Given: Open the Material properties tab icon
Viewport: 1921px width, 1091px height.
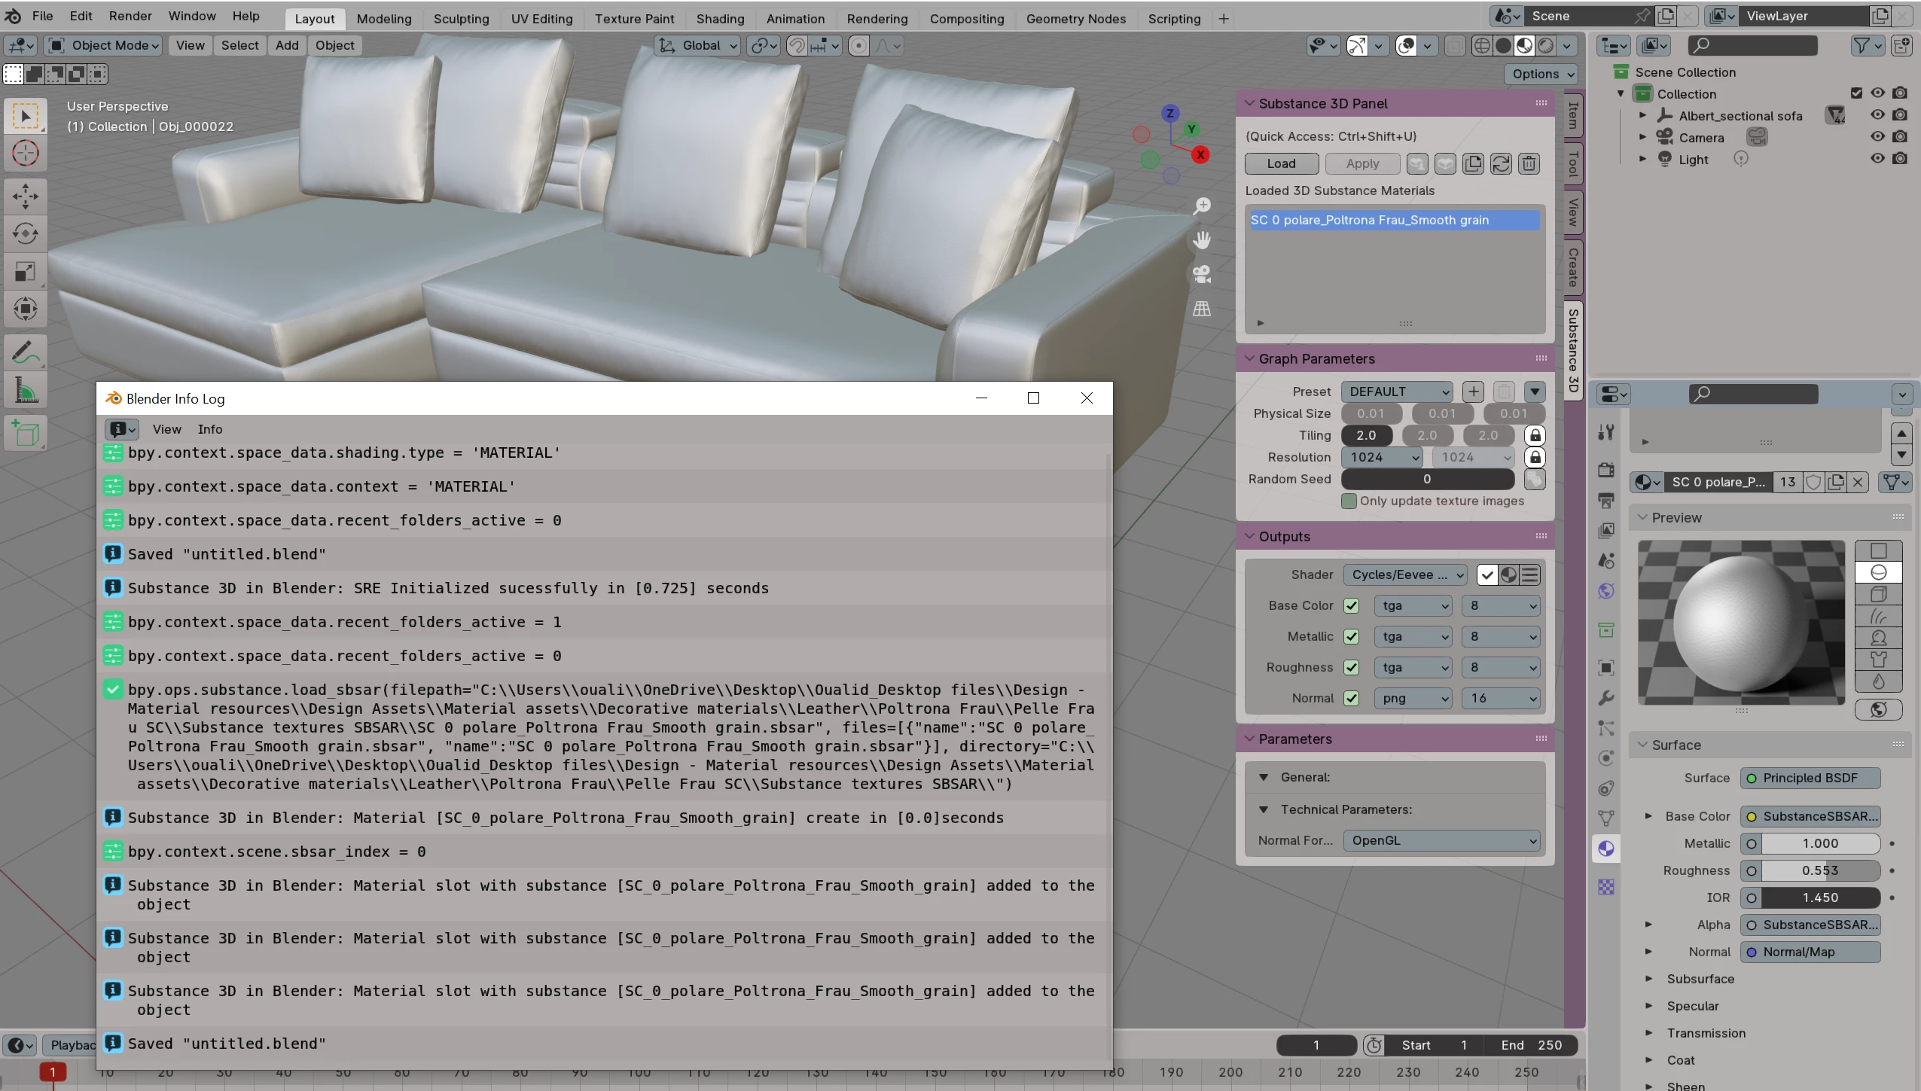Looking at the screenshot, I should [1606, 849].
